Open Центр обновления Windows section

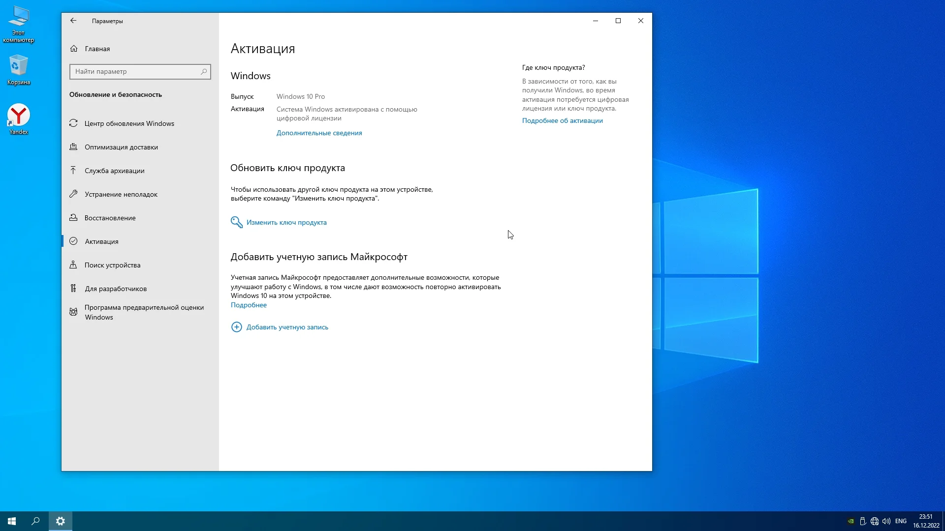[129, 123]
